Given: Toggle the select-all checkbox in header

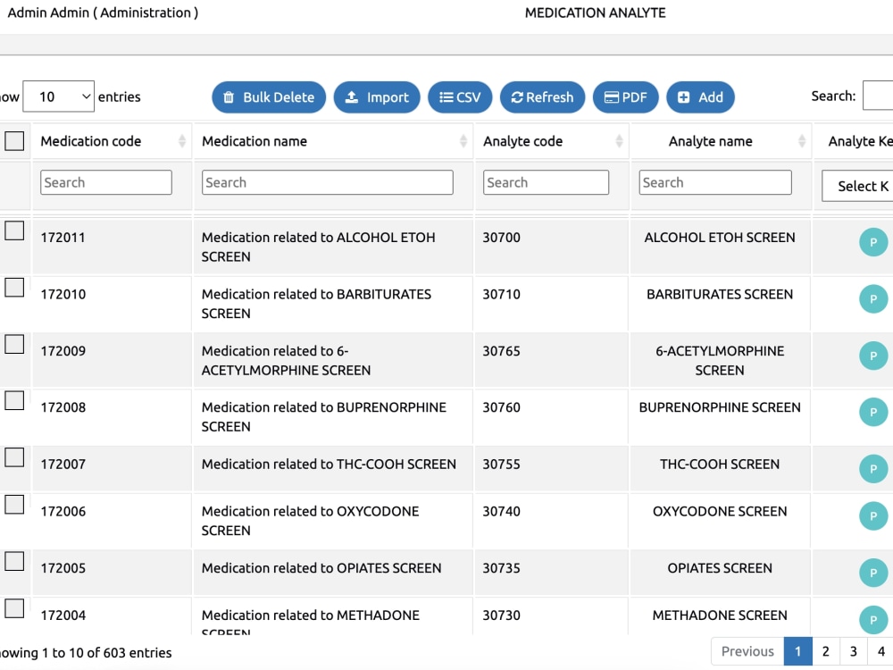Looking at the screenshot, I should (x=14, y=141).
